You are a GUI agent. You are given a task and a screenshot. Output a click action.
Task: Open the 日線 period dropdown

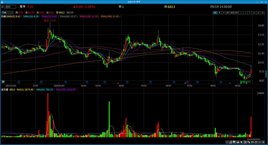[x=7, y=12]
